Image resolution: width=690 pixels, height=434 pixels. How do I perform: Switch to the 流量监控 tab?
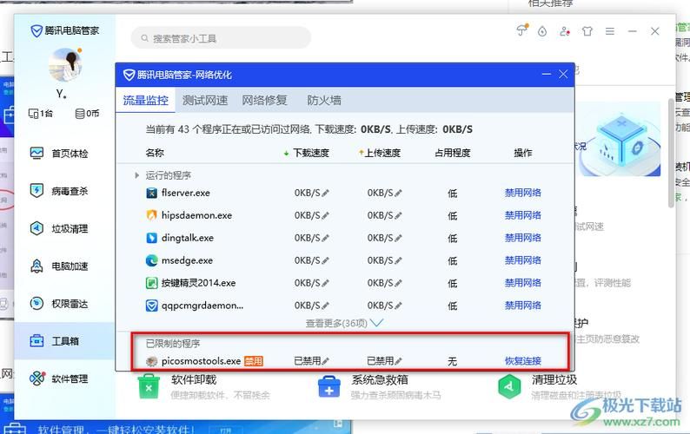[146, 101]
